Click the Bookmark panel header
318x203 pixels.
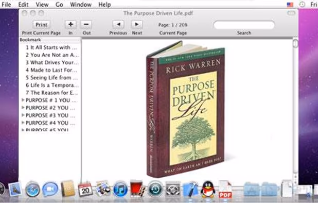point(50,40)
